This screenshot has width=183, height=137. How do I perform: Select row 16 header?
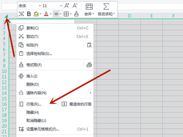click(4, 104)
